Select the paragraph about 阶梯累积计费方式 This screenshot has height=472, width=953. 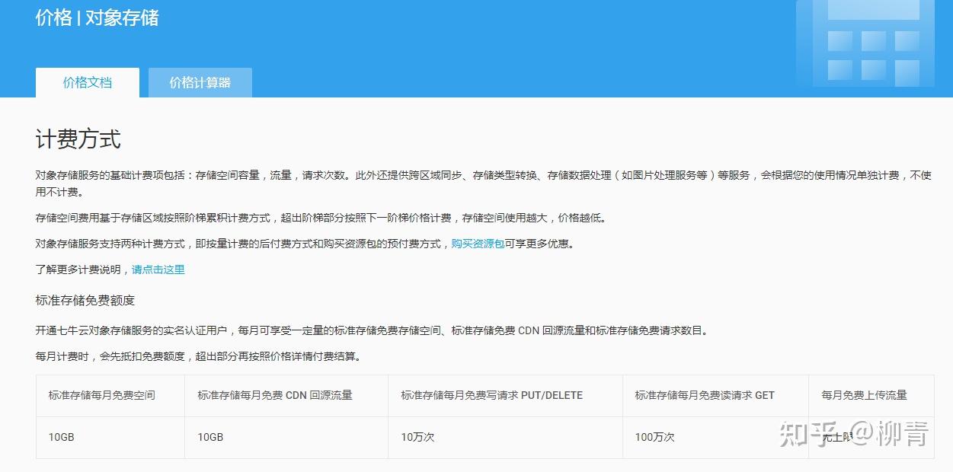320,217
